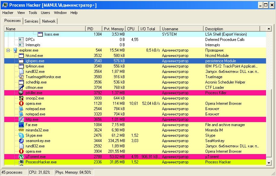Click the explorer.exe process icon

(x=15, y=50)
